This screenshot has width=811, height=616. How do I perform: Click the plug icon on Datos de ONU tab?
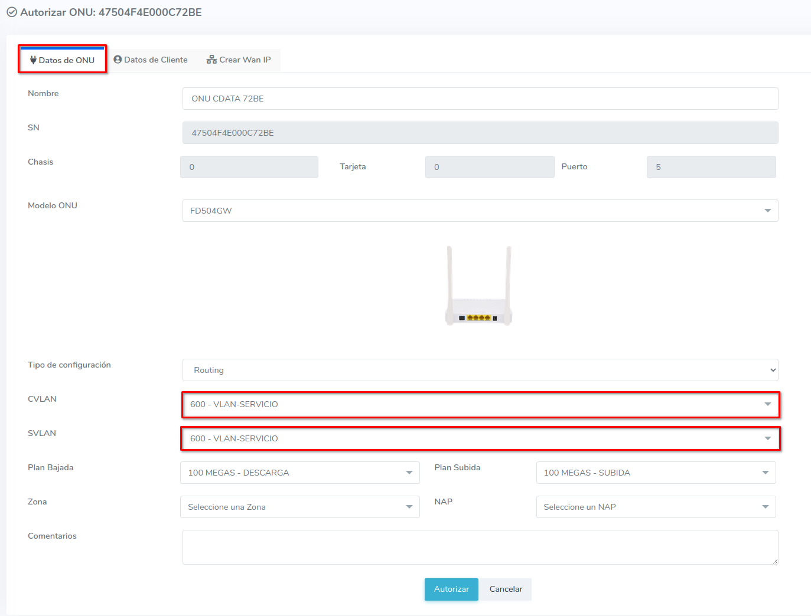(x=33, y=60)
